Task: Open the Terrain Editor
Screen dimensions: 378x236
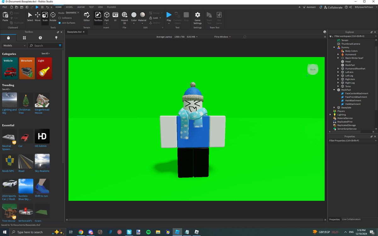Action: pos(87,16)
